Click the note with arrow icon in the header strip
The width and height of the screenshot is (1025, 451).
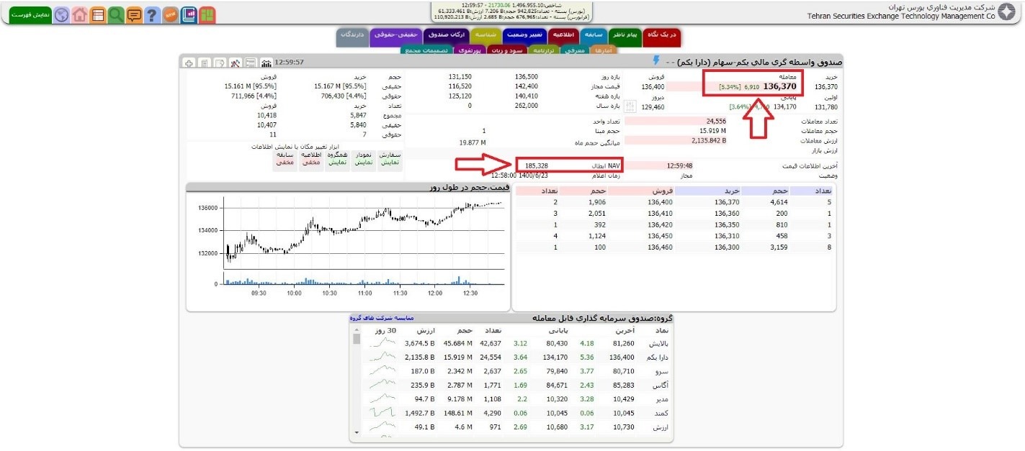pos(220,63)
